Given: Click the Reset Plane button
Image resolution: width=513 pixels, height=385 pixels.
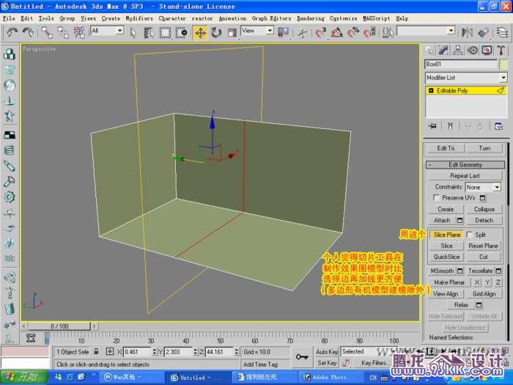Looking at the screenshot, I should (483, 246).
